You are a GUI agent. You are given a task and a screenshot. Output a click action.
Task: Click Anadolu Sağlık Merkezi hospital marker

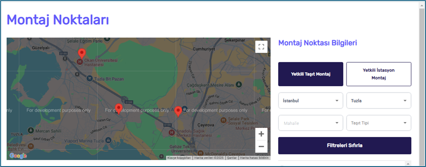[171, 132]
